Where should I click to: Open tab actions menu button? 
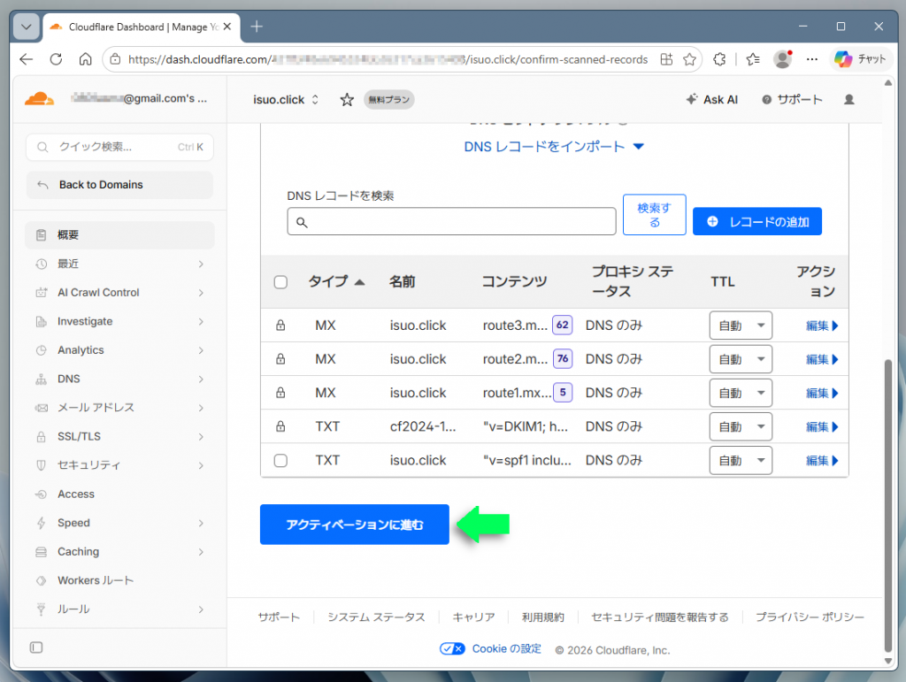pyautogui.click(x=26, y=27)
